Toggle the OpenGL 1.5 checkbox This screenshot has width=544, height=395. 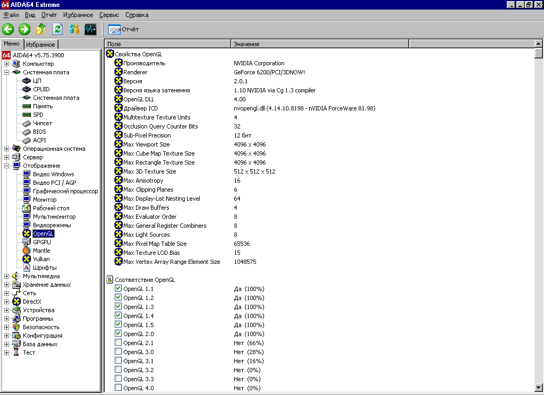tap(118, 324)
